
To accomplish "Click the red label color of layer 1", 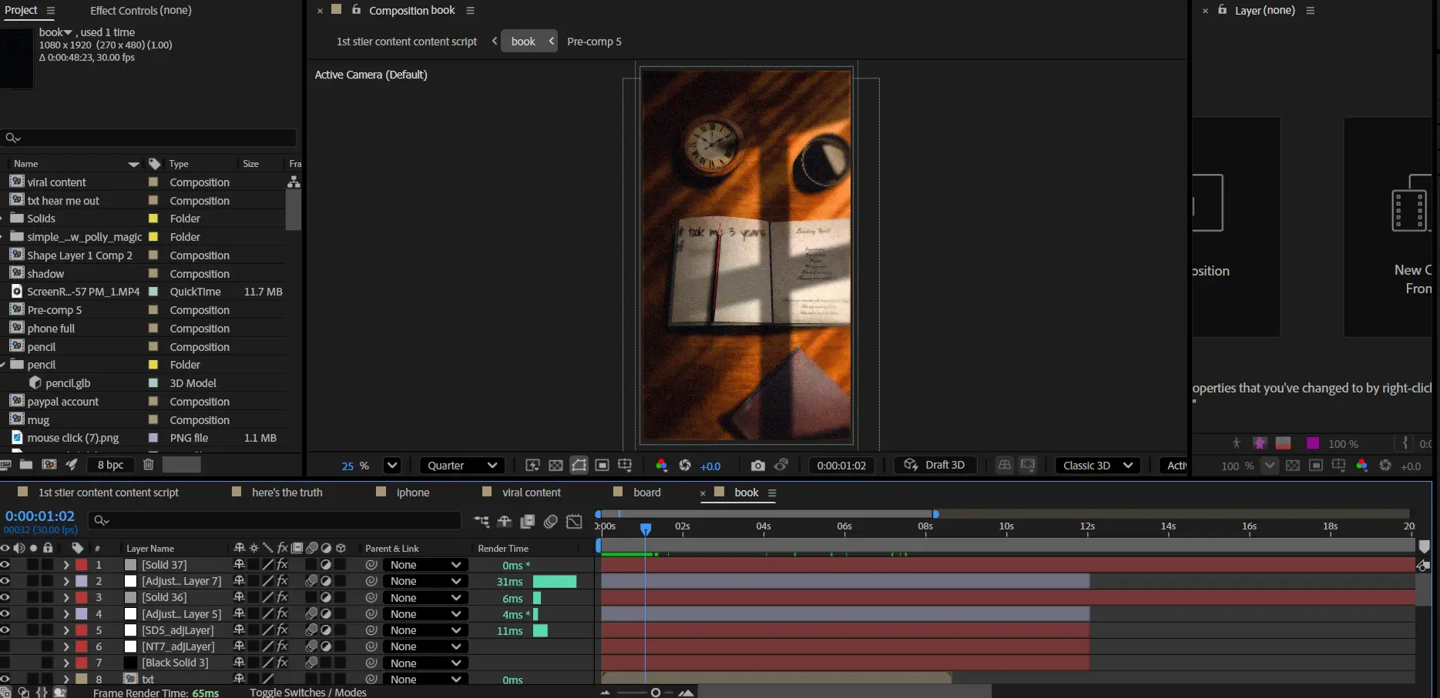I will 81,565.
